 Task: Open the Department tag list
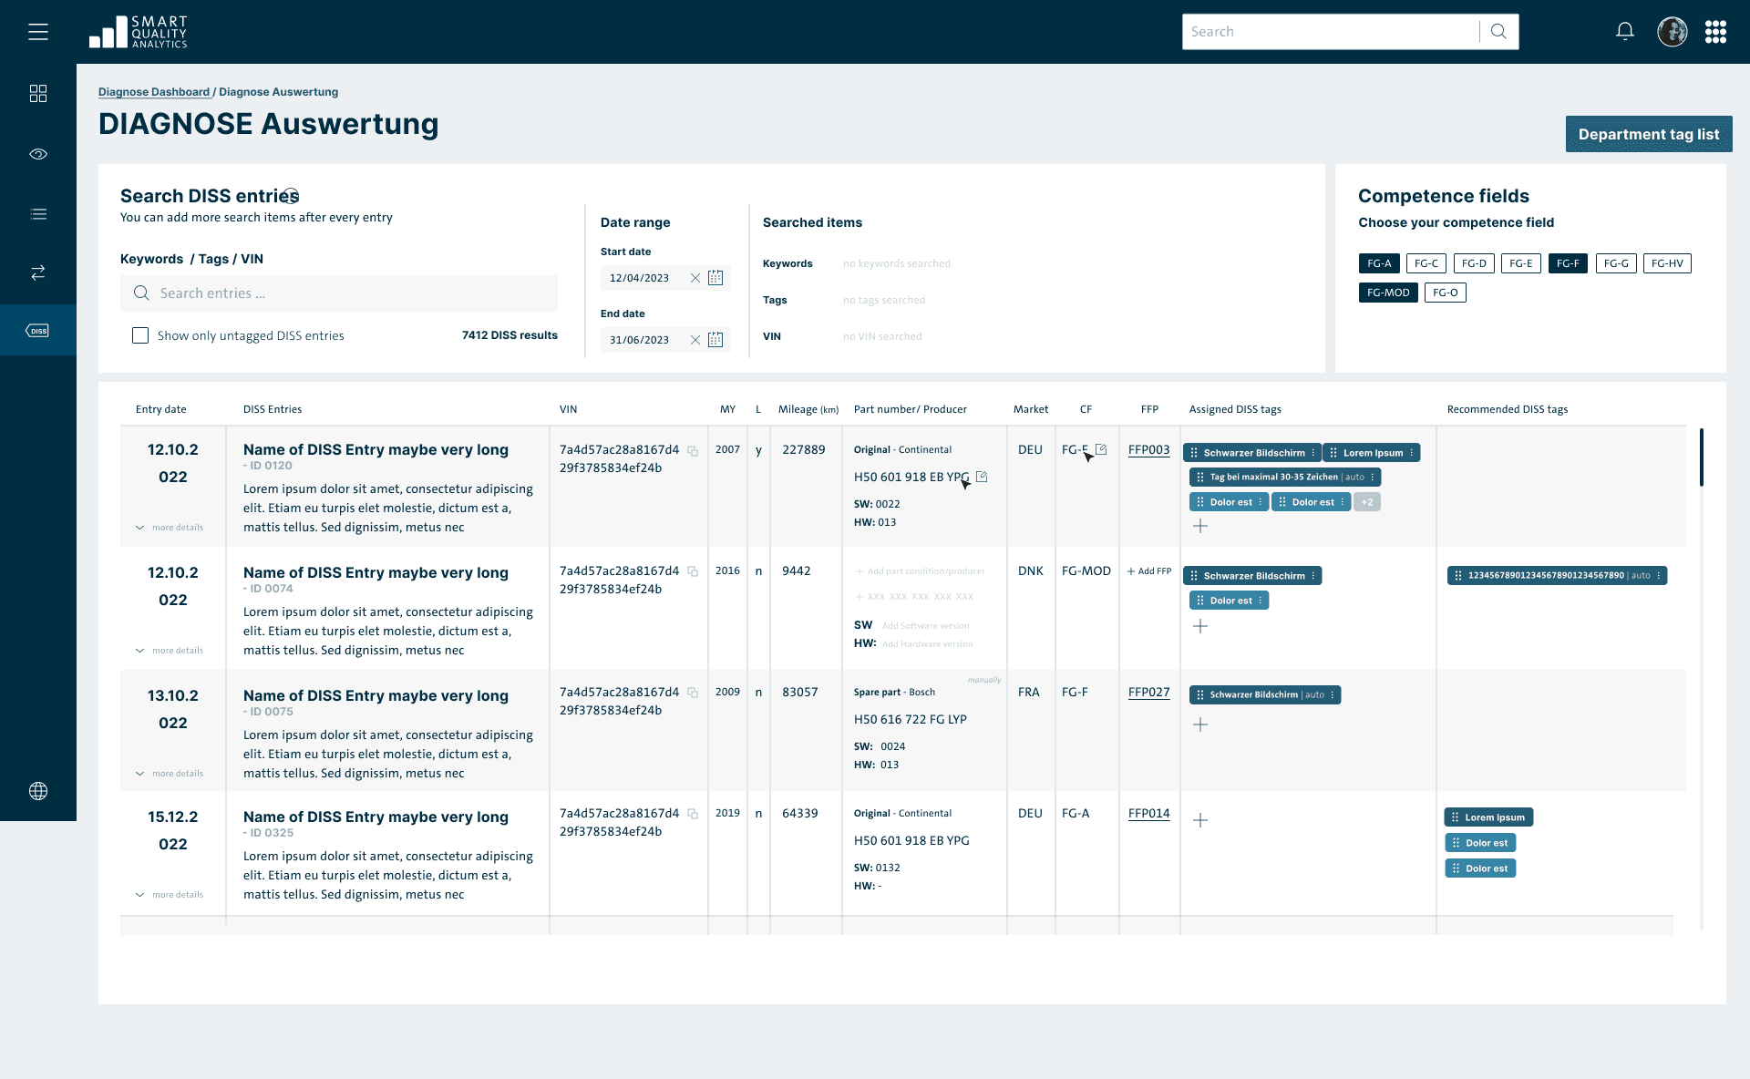1648,133
